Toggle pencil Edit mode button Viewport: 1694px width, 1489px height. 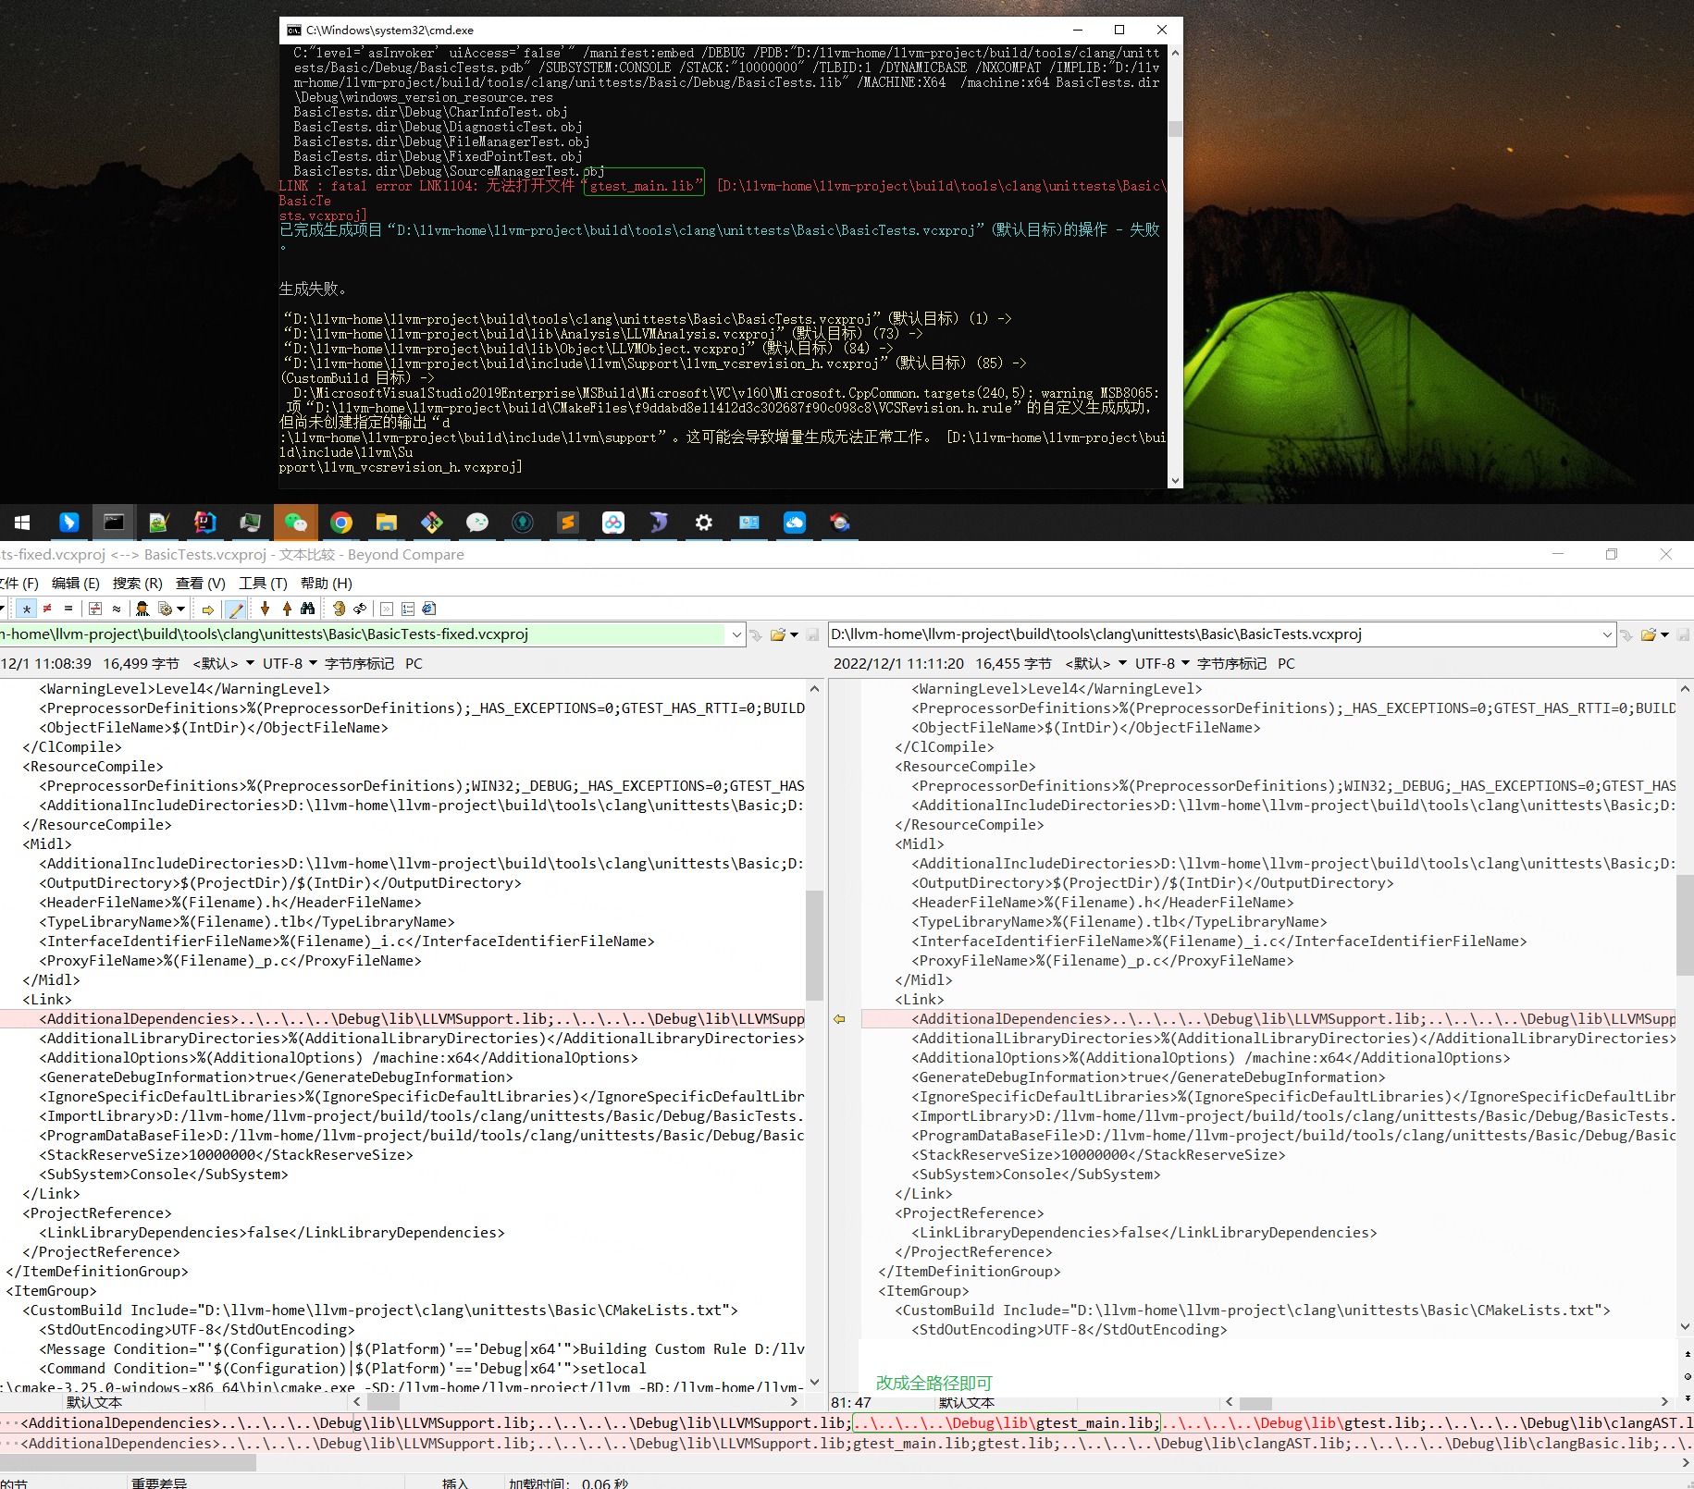pos(236,609)
